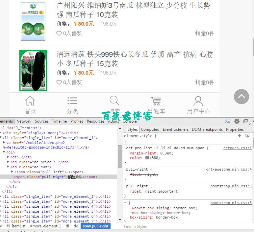Tap the search magnifier icon in bottom nav
Screen dimensions: 254x232
(x=114, y=101)
